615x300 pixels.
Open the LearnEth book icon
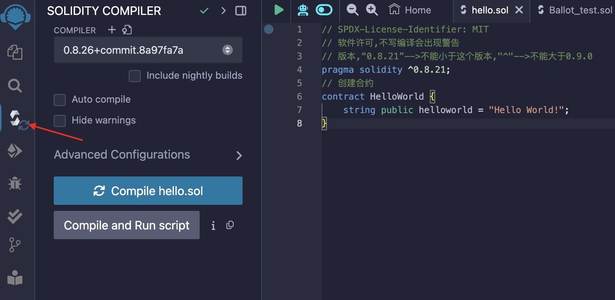point(15,278)
